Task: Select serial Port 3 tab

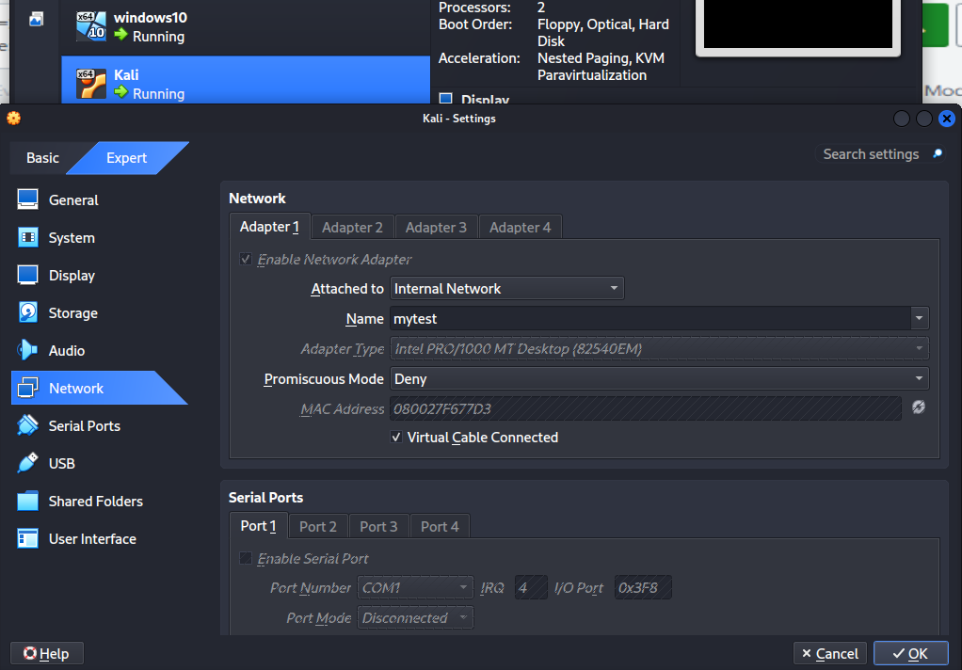Action: click(x=378, y=526)
